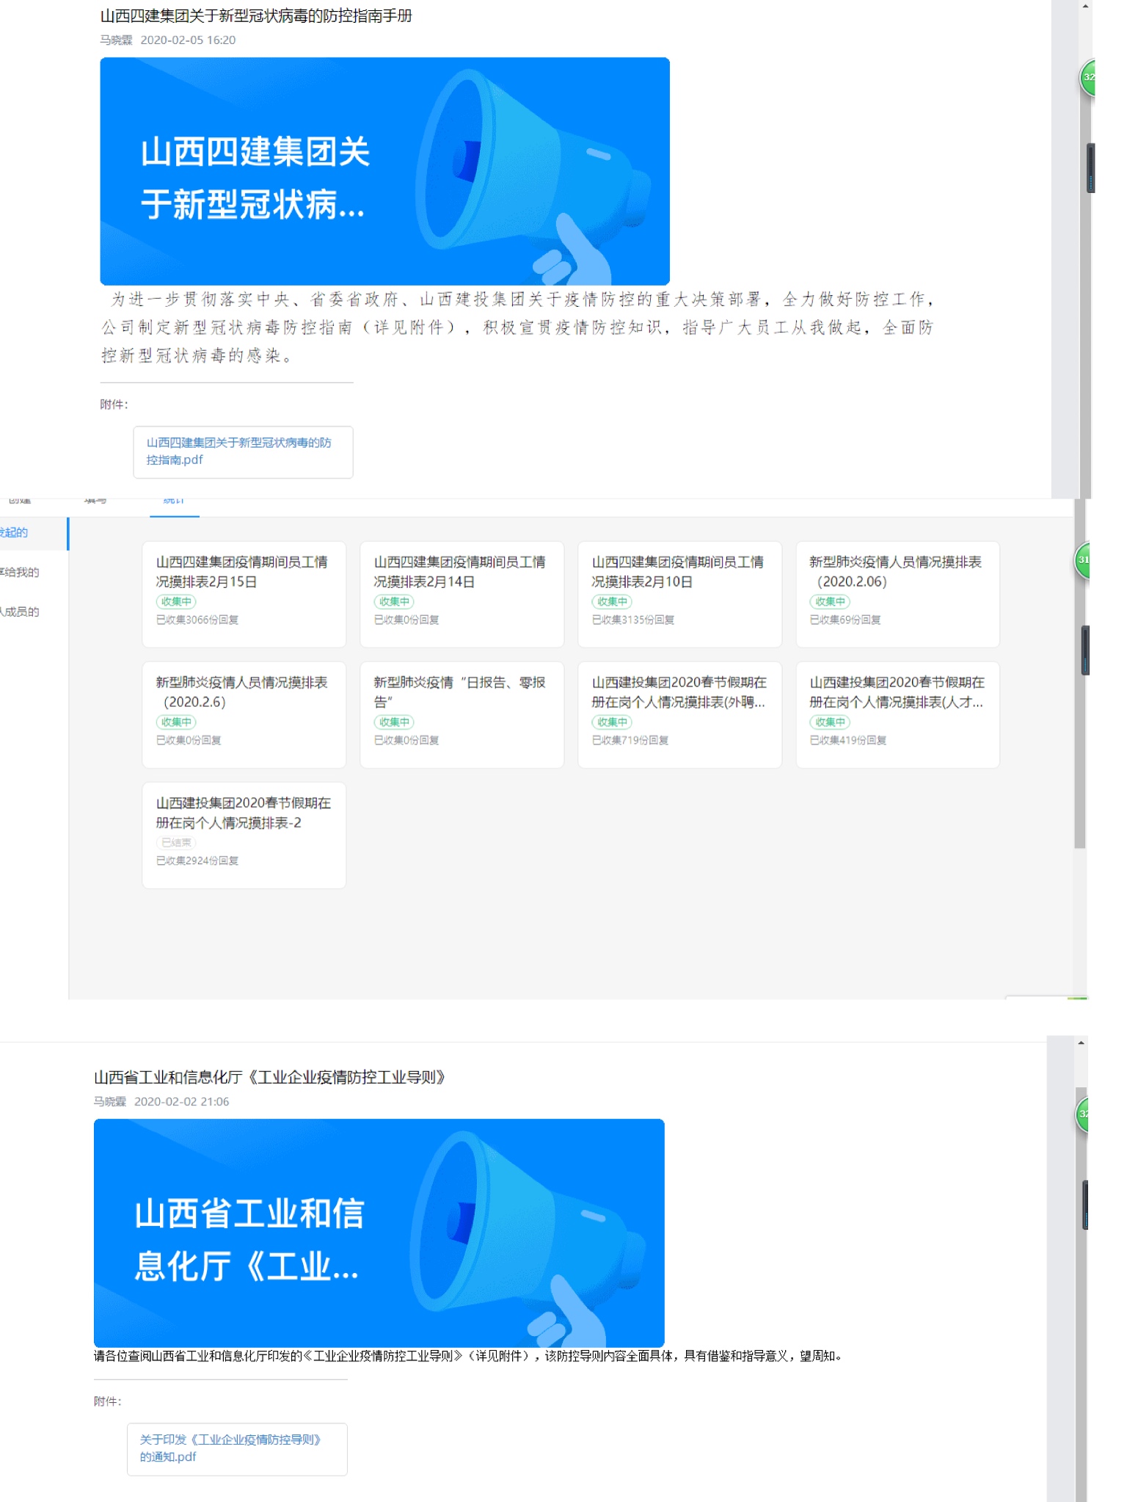Click green 32 badge beside 防控指南手册 page
1127x1502 pixels.
coord(1087,77)
